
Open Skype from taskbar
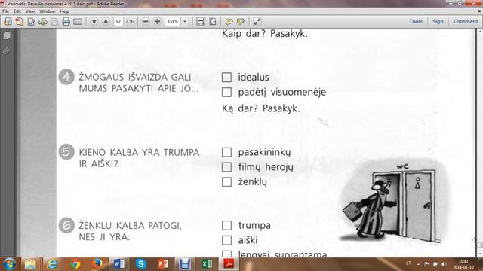[x=141, y=264]
